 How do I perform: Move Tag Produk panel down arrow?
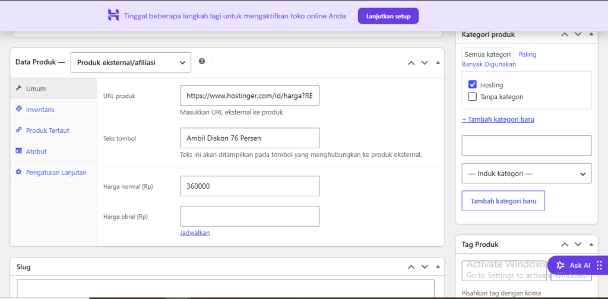tap(578, 244)
